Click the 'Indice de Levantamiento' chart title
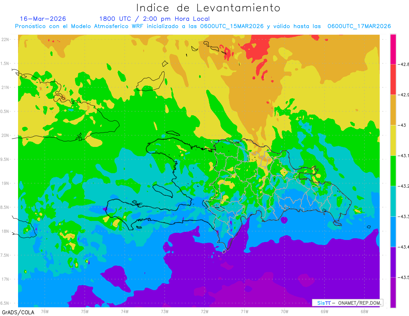The image size is (409, 316). [208, 8]
